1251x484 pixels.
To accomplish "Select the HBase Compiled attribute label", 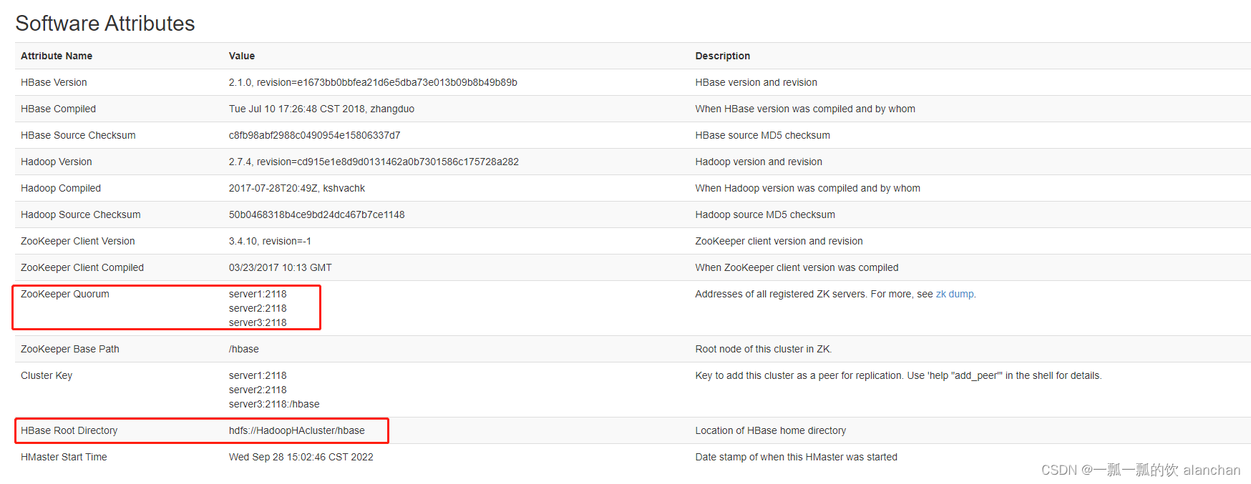I will click(58, 109).
